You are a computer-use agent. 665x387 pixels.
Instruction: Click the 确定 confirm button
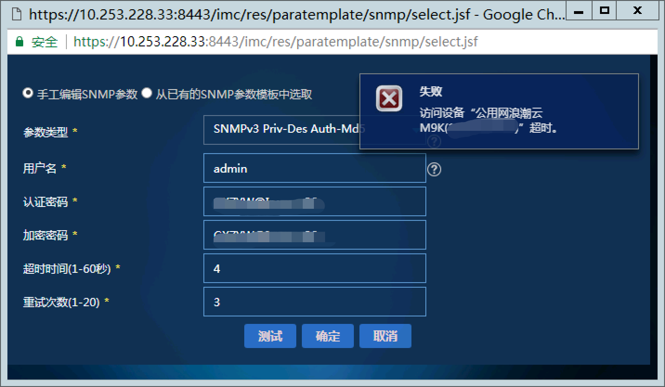pos(328,336)
